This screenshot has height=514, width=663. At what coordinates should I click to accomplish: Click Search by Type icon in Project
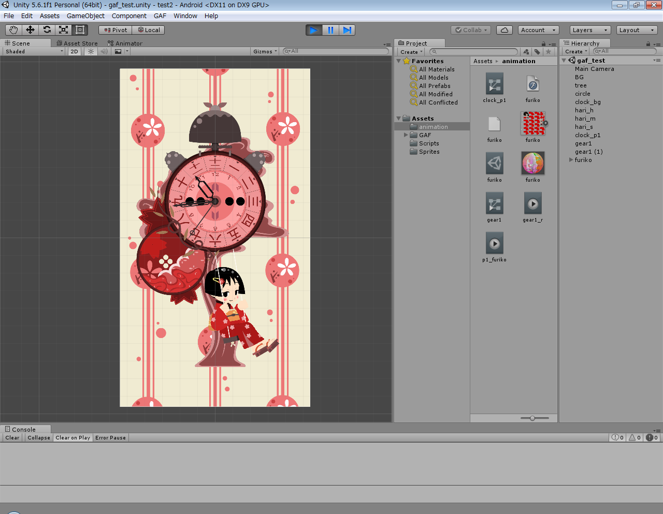(526, 52)
